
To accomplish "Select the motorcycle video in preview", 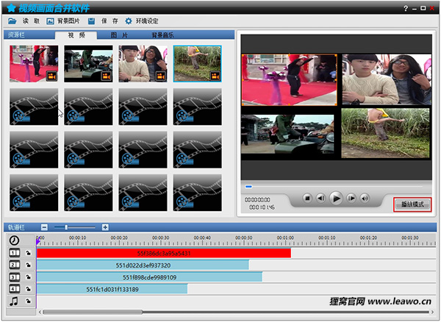I will click(x=287, y=134).
